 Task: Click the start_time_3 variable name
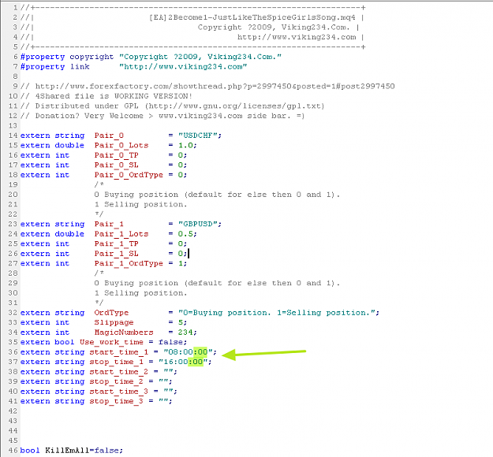tap(118, 392)
